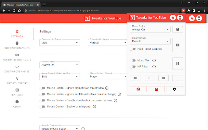Click the mouse icon button in popup

(x=177, y=30)
